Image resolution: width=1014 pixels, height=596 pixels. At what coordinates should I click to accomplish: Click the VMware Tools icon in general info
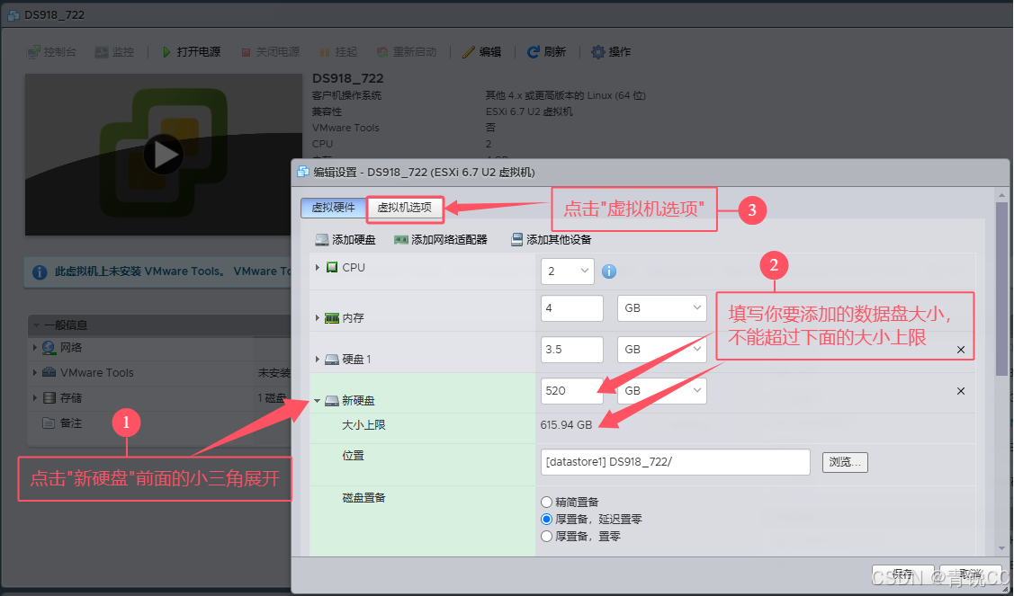click(49, 372)
